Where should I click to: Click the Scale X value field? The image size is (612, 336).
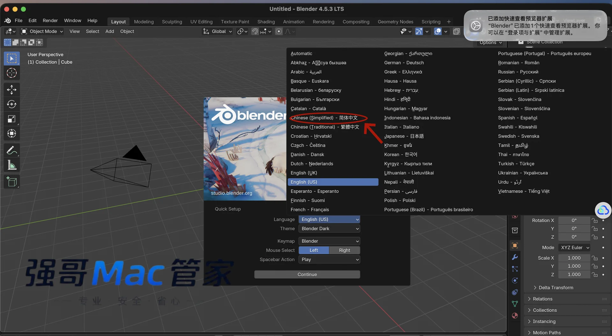pos(574,258)
